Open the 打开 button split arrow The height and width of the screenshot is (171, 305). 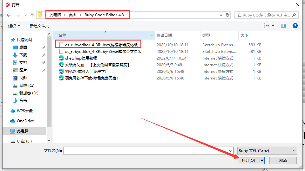(262, 160)
